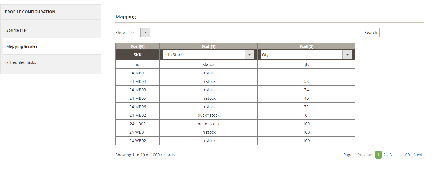This screenshot has height=171, width=432.
Task: Click the $cell[2] column header
Action: pyautogui.click(x=306, y=46)
